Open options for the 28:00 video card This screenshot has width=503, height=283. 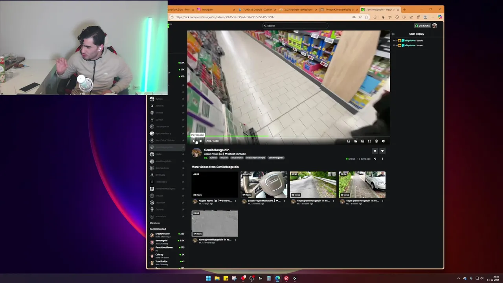tap(235, 240)
